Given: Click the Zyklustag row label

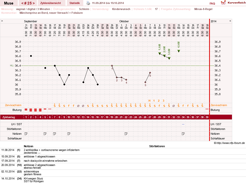Looking at the screenshot, I should 9,117.
